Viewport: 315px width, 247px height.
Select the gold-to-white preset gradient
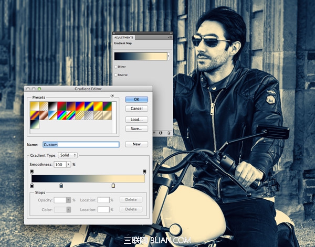(35, 106)
